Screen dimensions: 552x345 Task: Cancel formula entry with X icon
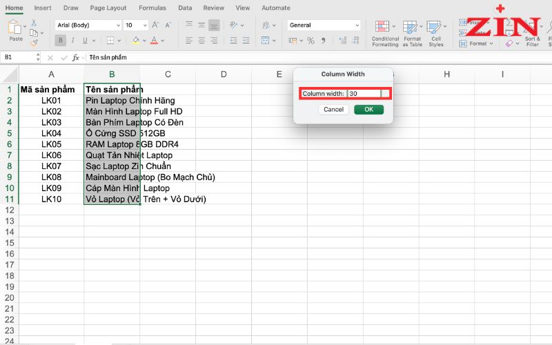point(50,58)
